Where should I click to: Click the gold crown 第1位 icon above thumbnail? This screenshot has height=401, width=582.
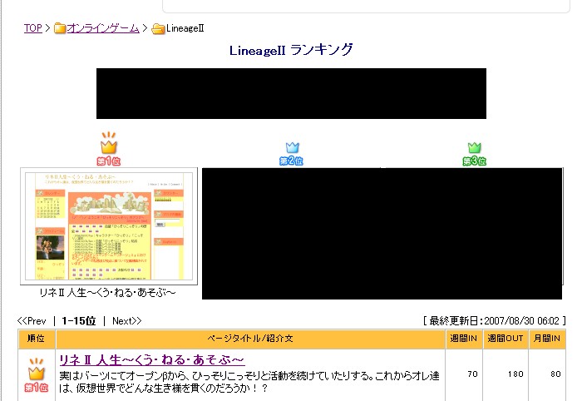109,149
